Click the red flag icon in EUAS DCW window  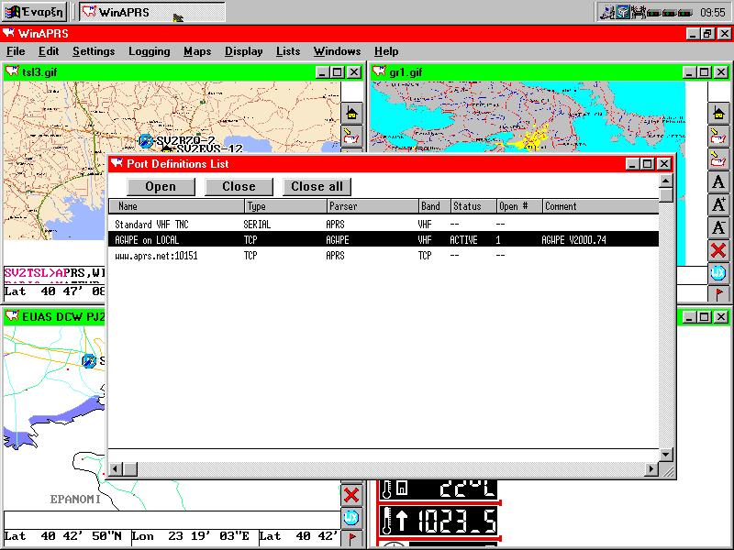click(x=351, y=538)
